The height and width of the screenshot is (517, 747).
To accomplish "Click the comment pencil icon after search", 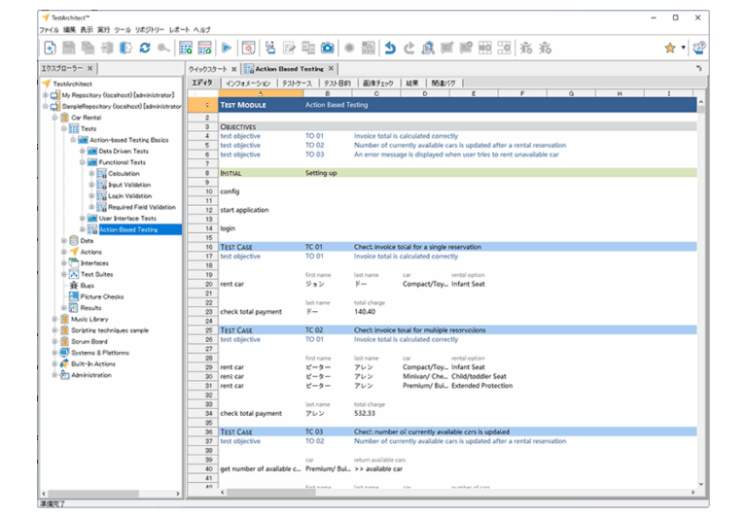I will click(x=446, y=48).
